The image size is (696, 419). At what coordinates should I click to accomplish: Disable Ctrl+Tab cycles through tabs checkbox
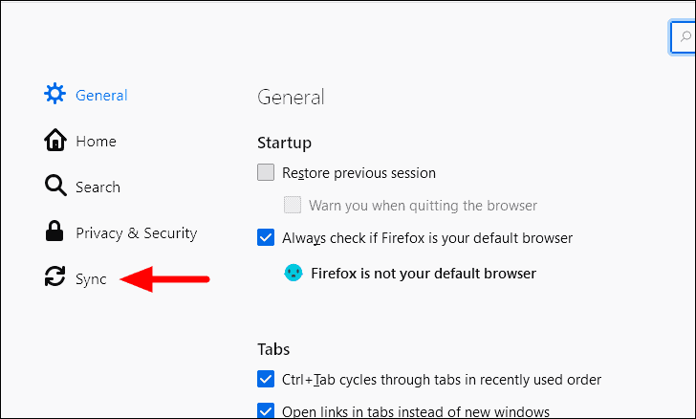266,379
